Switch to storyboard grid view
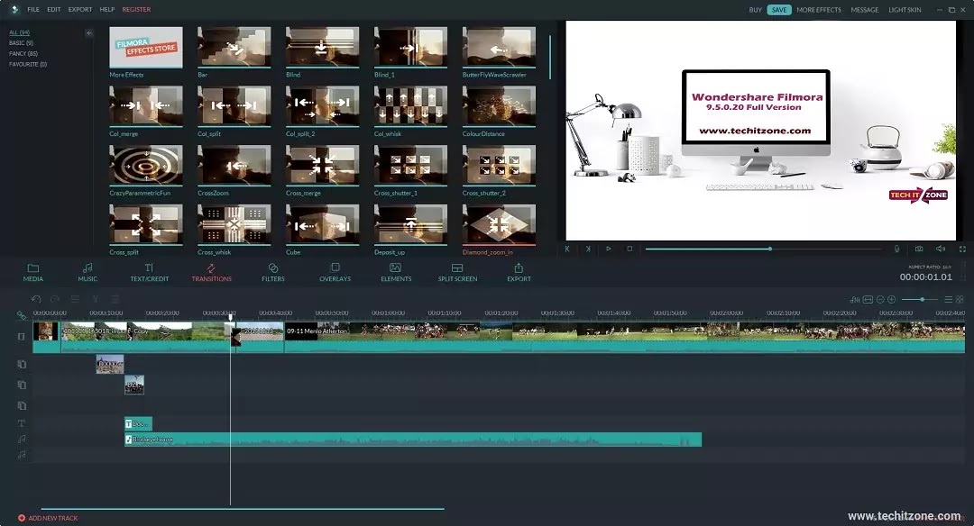The width and height of the screenshot is (974, 526). point(960,300)
